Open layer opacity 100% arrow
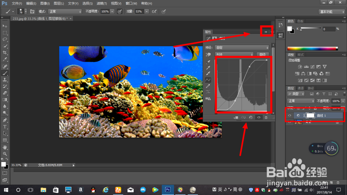 pyautogui.click(x=343, y=101)
